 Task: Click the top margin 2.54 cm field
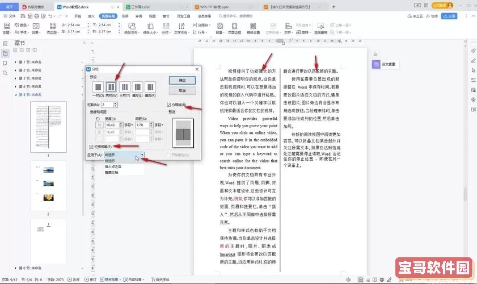tap(76, 25)
